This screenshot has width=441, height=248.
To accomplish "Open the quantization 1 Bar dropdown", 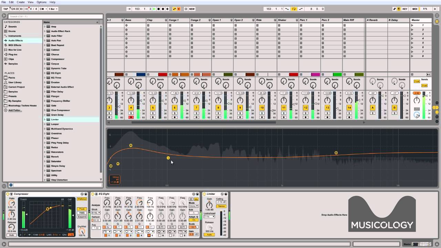I will point(53,9).
